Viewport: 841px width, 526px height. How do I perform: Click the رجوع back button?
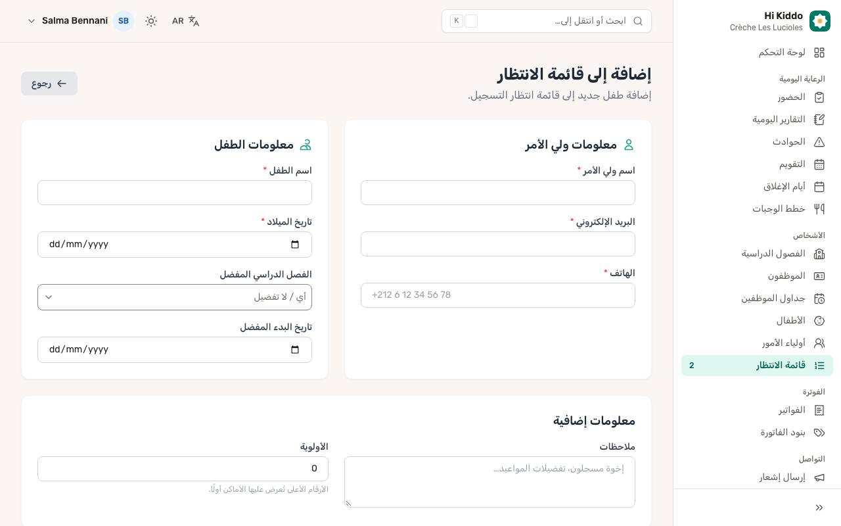(49, 84)
